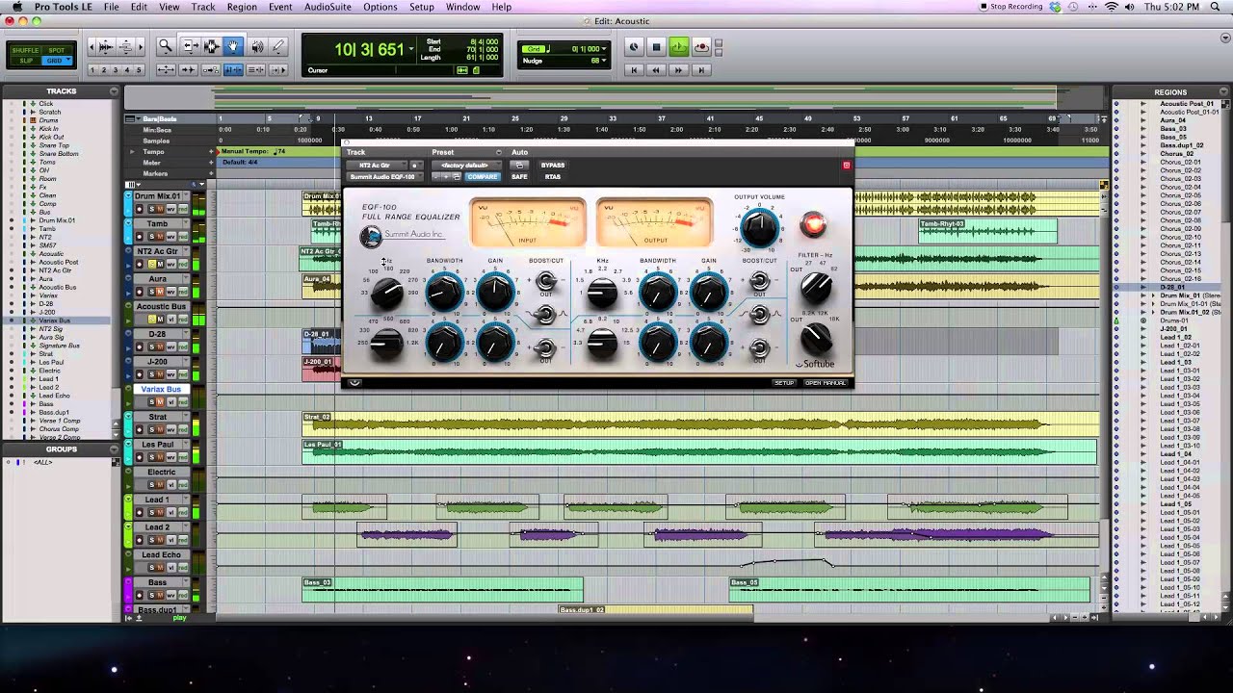Toggle BYPASS on the EQ plug-in
The height and width of the screenshot is (693, 1233).
pyautogui.click(x=553, y=166)
